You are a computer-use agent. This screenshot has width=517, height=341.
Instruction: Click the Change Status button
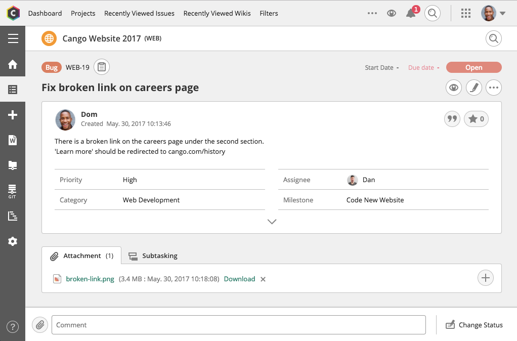point(474,325)
